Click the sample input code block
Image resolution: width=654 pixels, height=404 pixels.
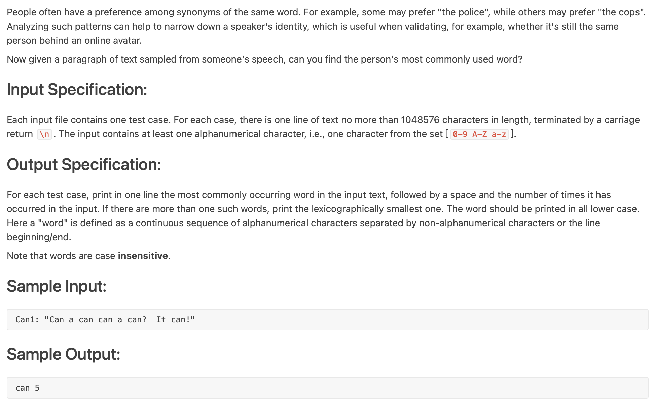point(327,320)
